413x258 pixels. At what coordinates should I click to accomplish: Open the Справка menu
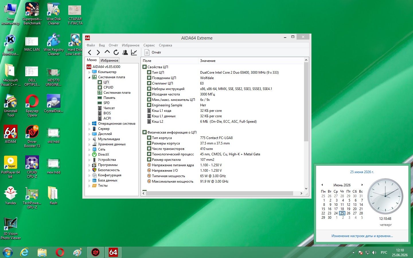pyautogui.click(x=165, y=45)
